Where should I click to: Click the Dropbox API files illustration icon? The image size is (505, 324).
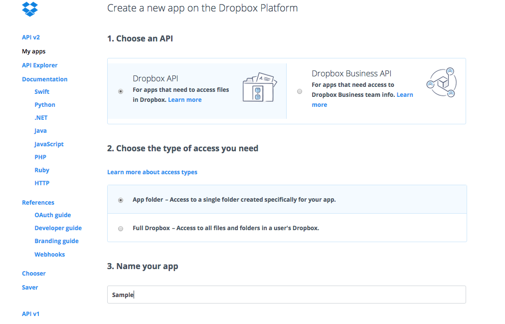259,86
